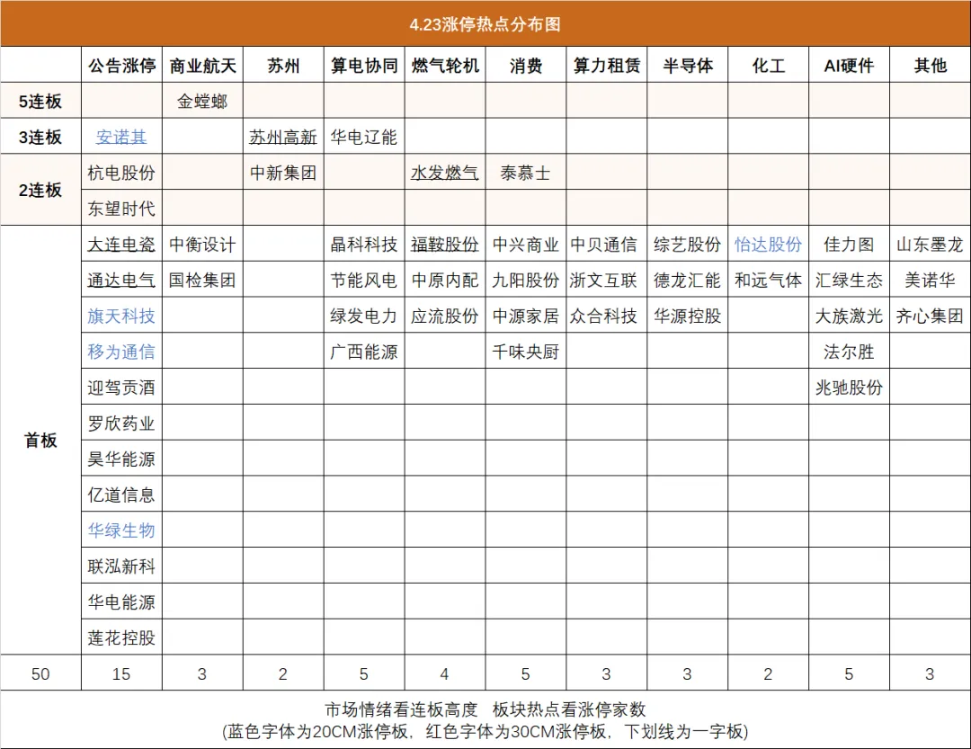Click the blue 移为通信 cell
This screenshot has width=971, height=749.
(121, 352)
